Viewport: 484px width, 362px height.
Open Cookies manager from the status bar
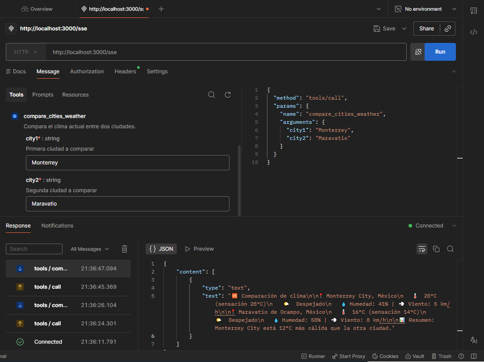point(385,356)
